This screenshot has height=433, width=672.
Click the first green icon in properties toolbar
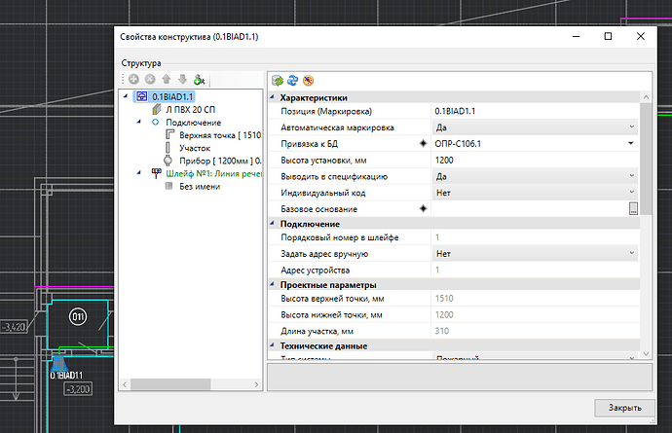pos(278,80)
